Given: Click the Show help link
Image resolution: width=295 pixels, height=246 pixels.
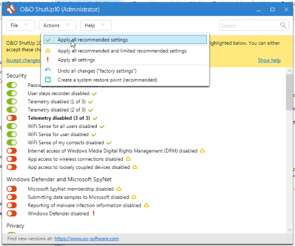Looking at the screenshot, I should (x=269, y=60).
